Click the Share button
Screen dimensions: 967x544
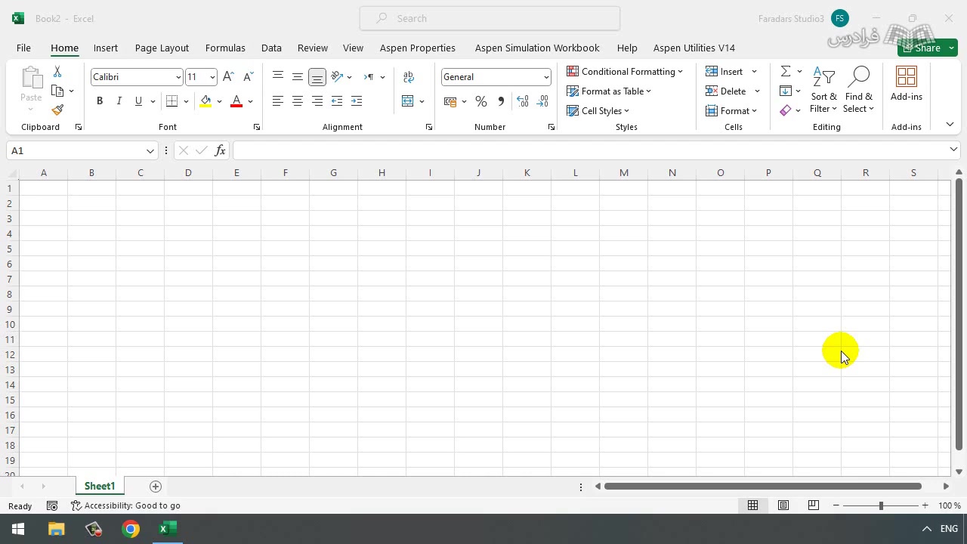920,48
